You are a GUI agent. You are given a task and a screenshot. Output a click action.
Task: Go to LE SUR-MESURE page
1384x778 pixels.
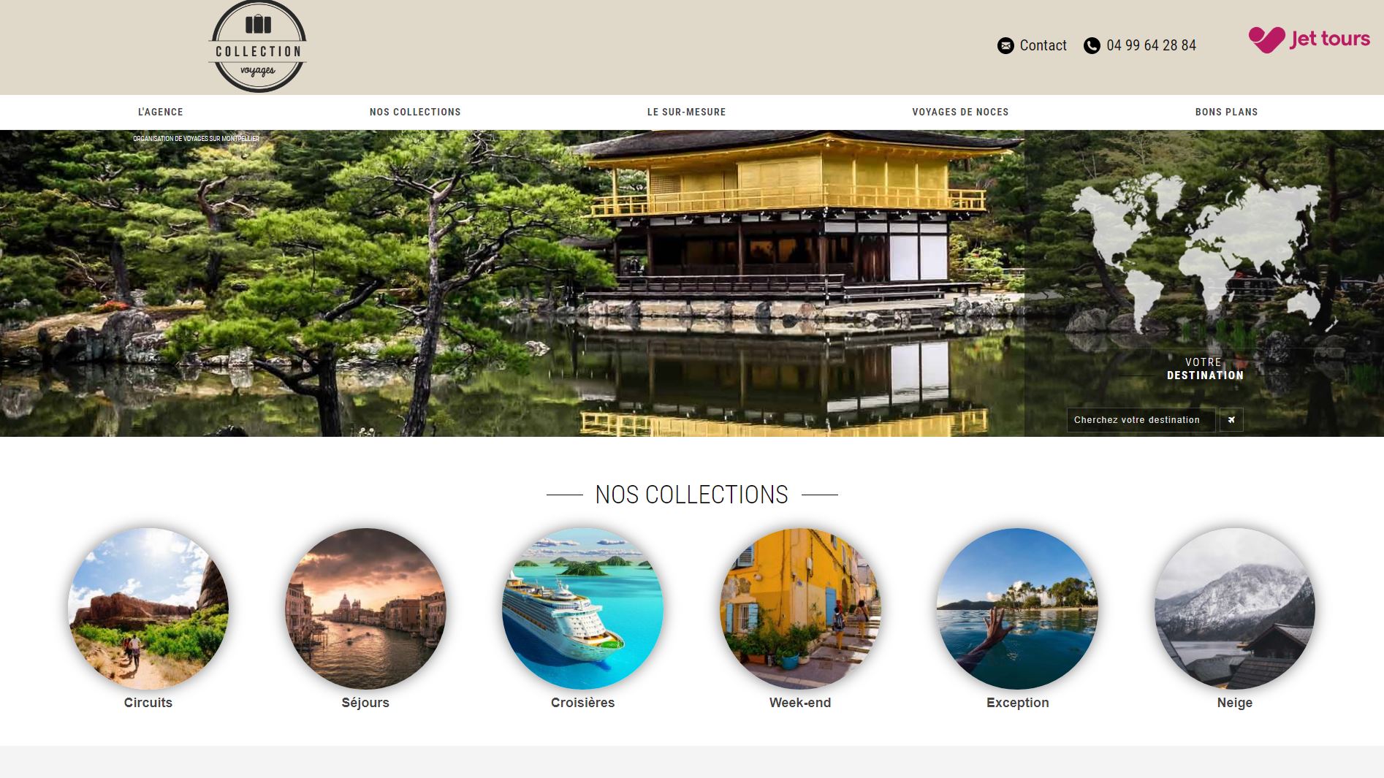tap(686, 112)
